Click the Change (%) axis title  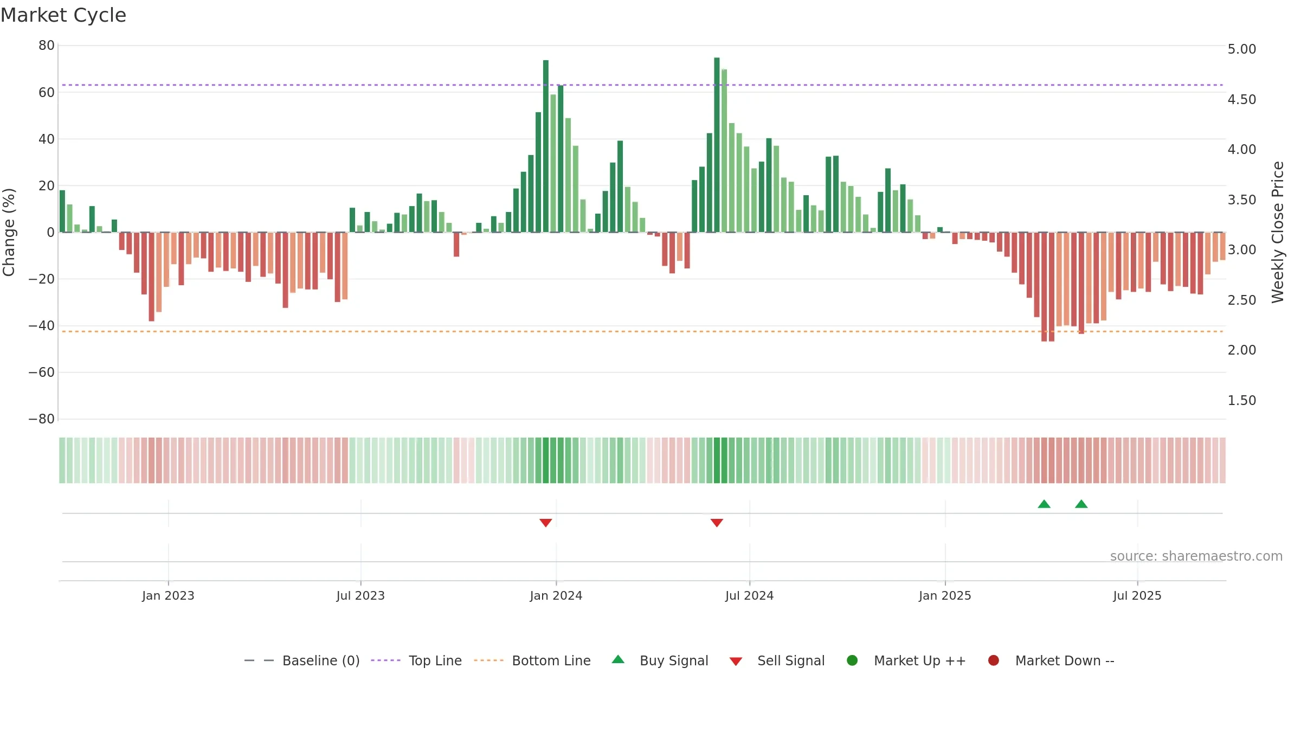pos(9,232)
